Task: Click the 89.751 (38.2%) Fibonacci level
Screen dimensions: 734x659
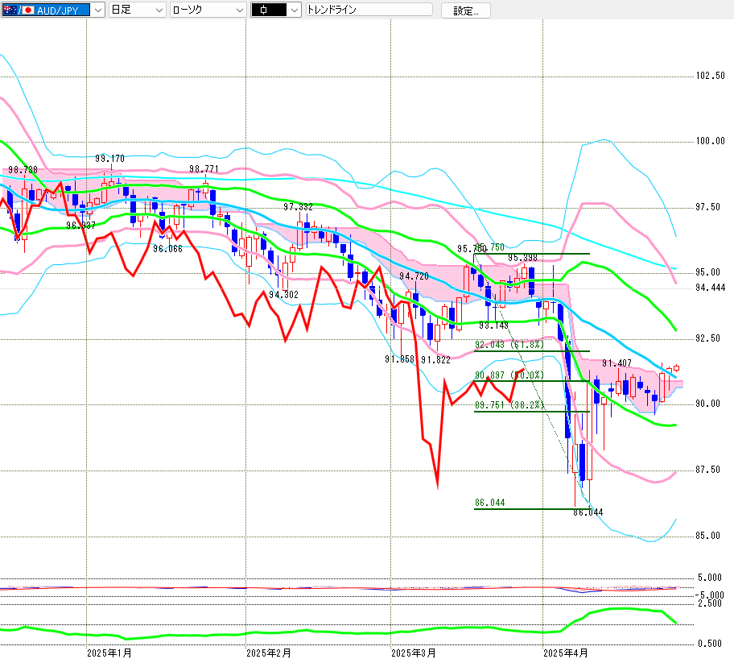Action: (x=509, y=405)
